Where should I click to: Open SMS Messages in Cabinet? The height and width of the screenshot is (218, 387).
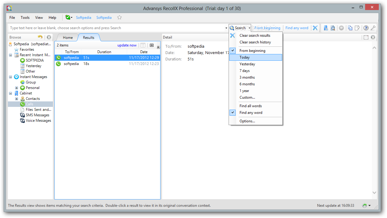[37, 115]
